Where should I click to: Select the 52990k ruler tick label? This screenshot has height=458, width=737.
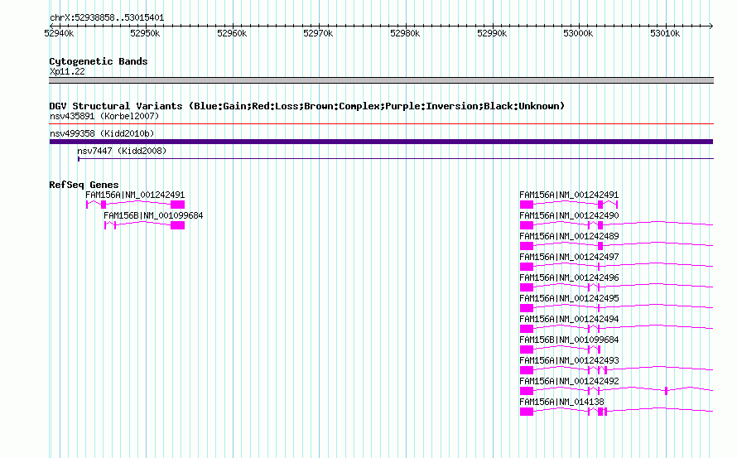[492, 33]
